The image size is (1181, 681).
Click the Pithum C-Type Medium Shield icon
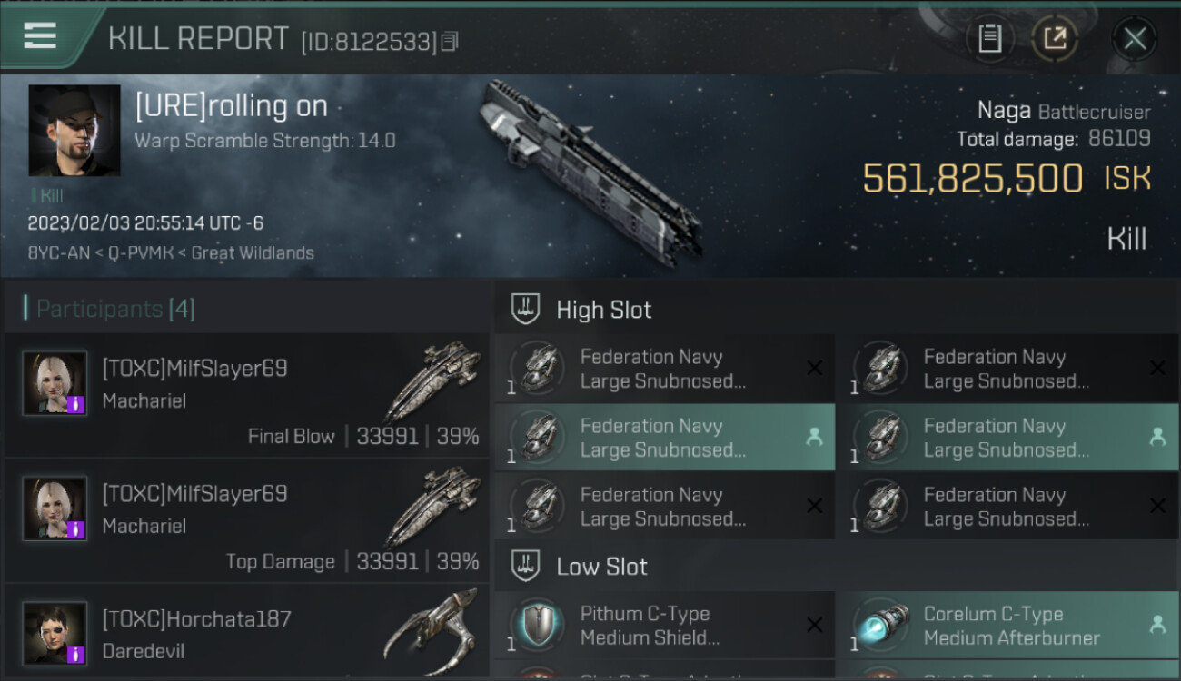tap(536, 626)
